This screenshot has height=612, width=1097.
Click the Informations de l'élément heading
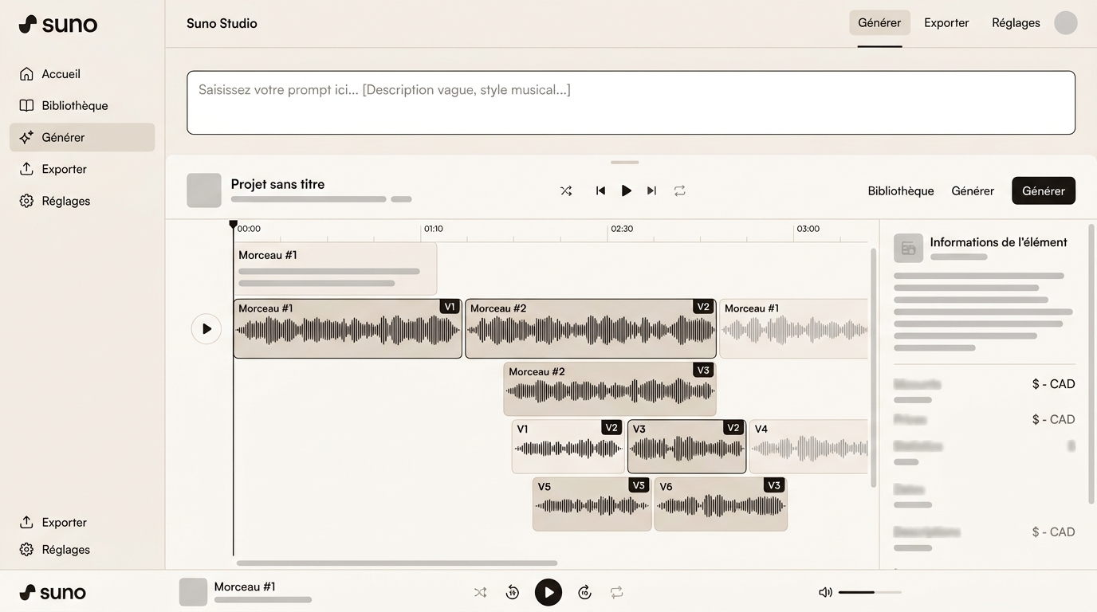pos(998,242)
